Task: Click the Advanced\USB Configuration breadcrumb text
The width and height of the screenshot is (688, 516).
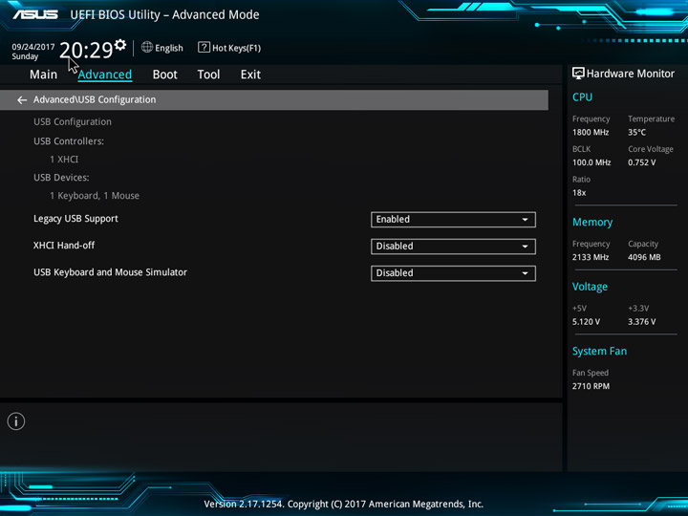Action: (95, 99)
